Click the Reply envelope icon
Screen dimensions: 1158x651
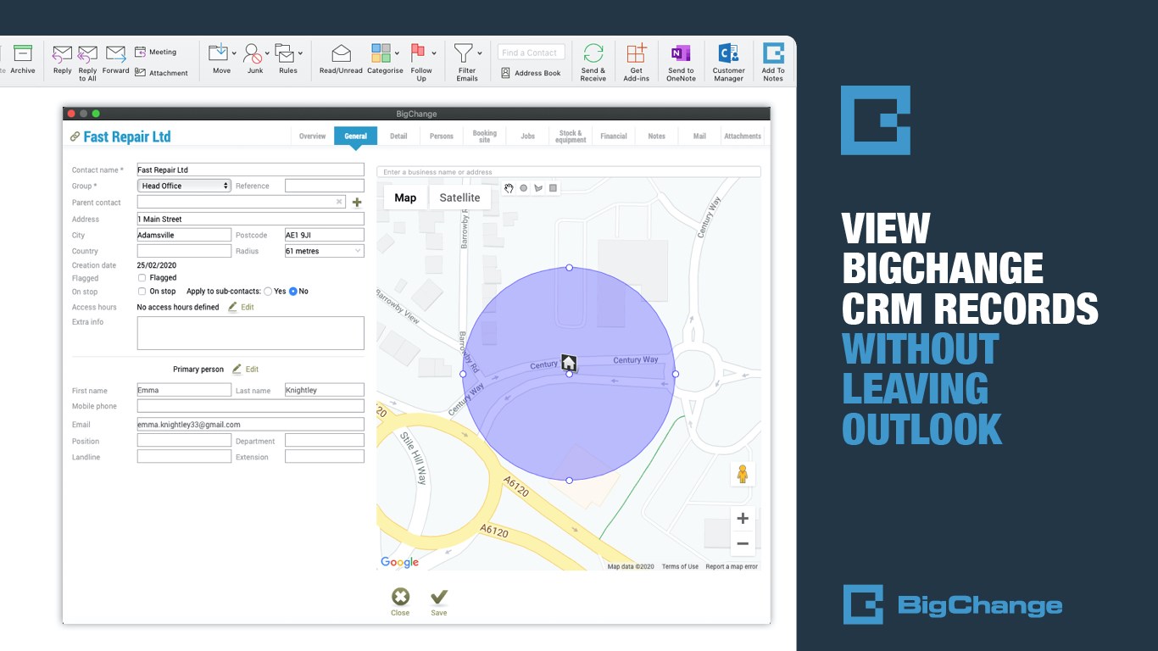(x=62, y=54)
